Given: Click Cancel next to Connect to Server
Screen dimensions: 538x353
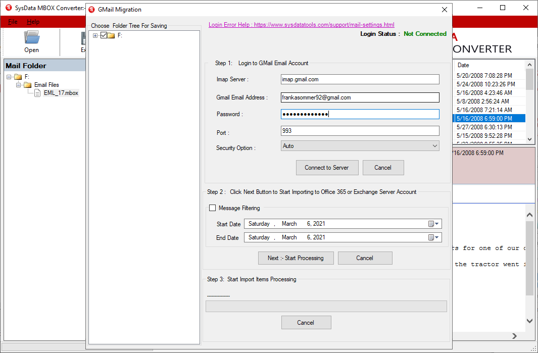Looking at the screenshot, I should tap(383, 168).
